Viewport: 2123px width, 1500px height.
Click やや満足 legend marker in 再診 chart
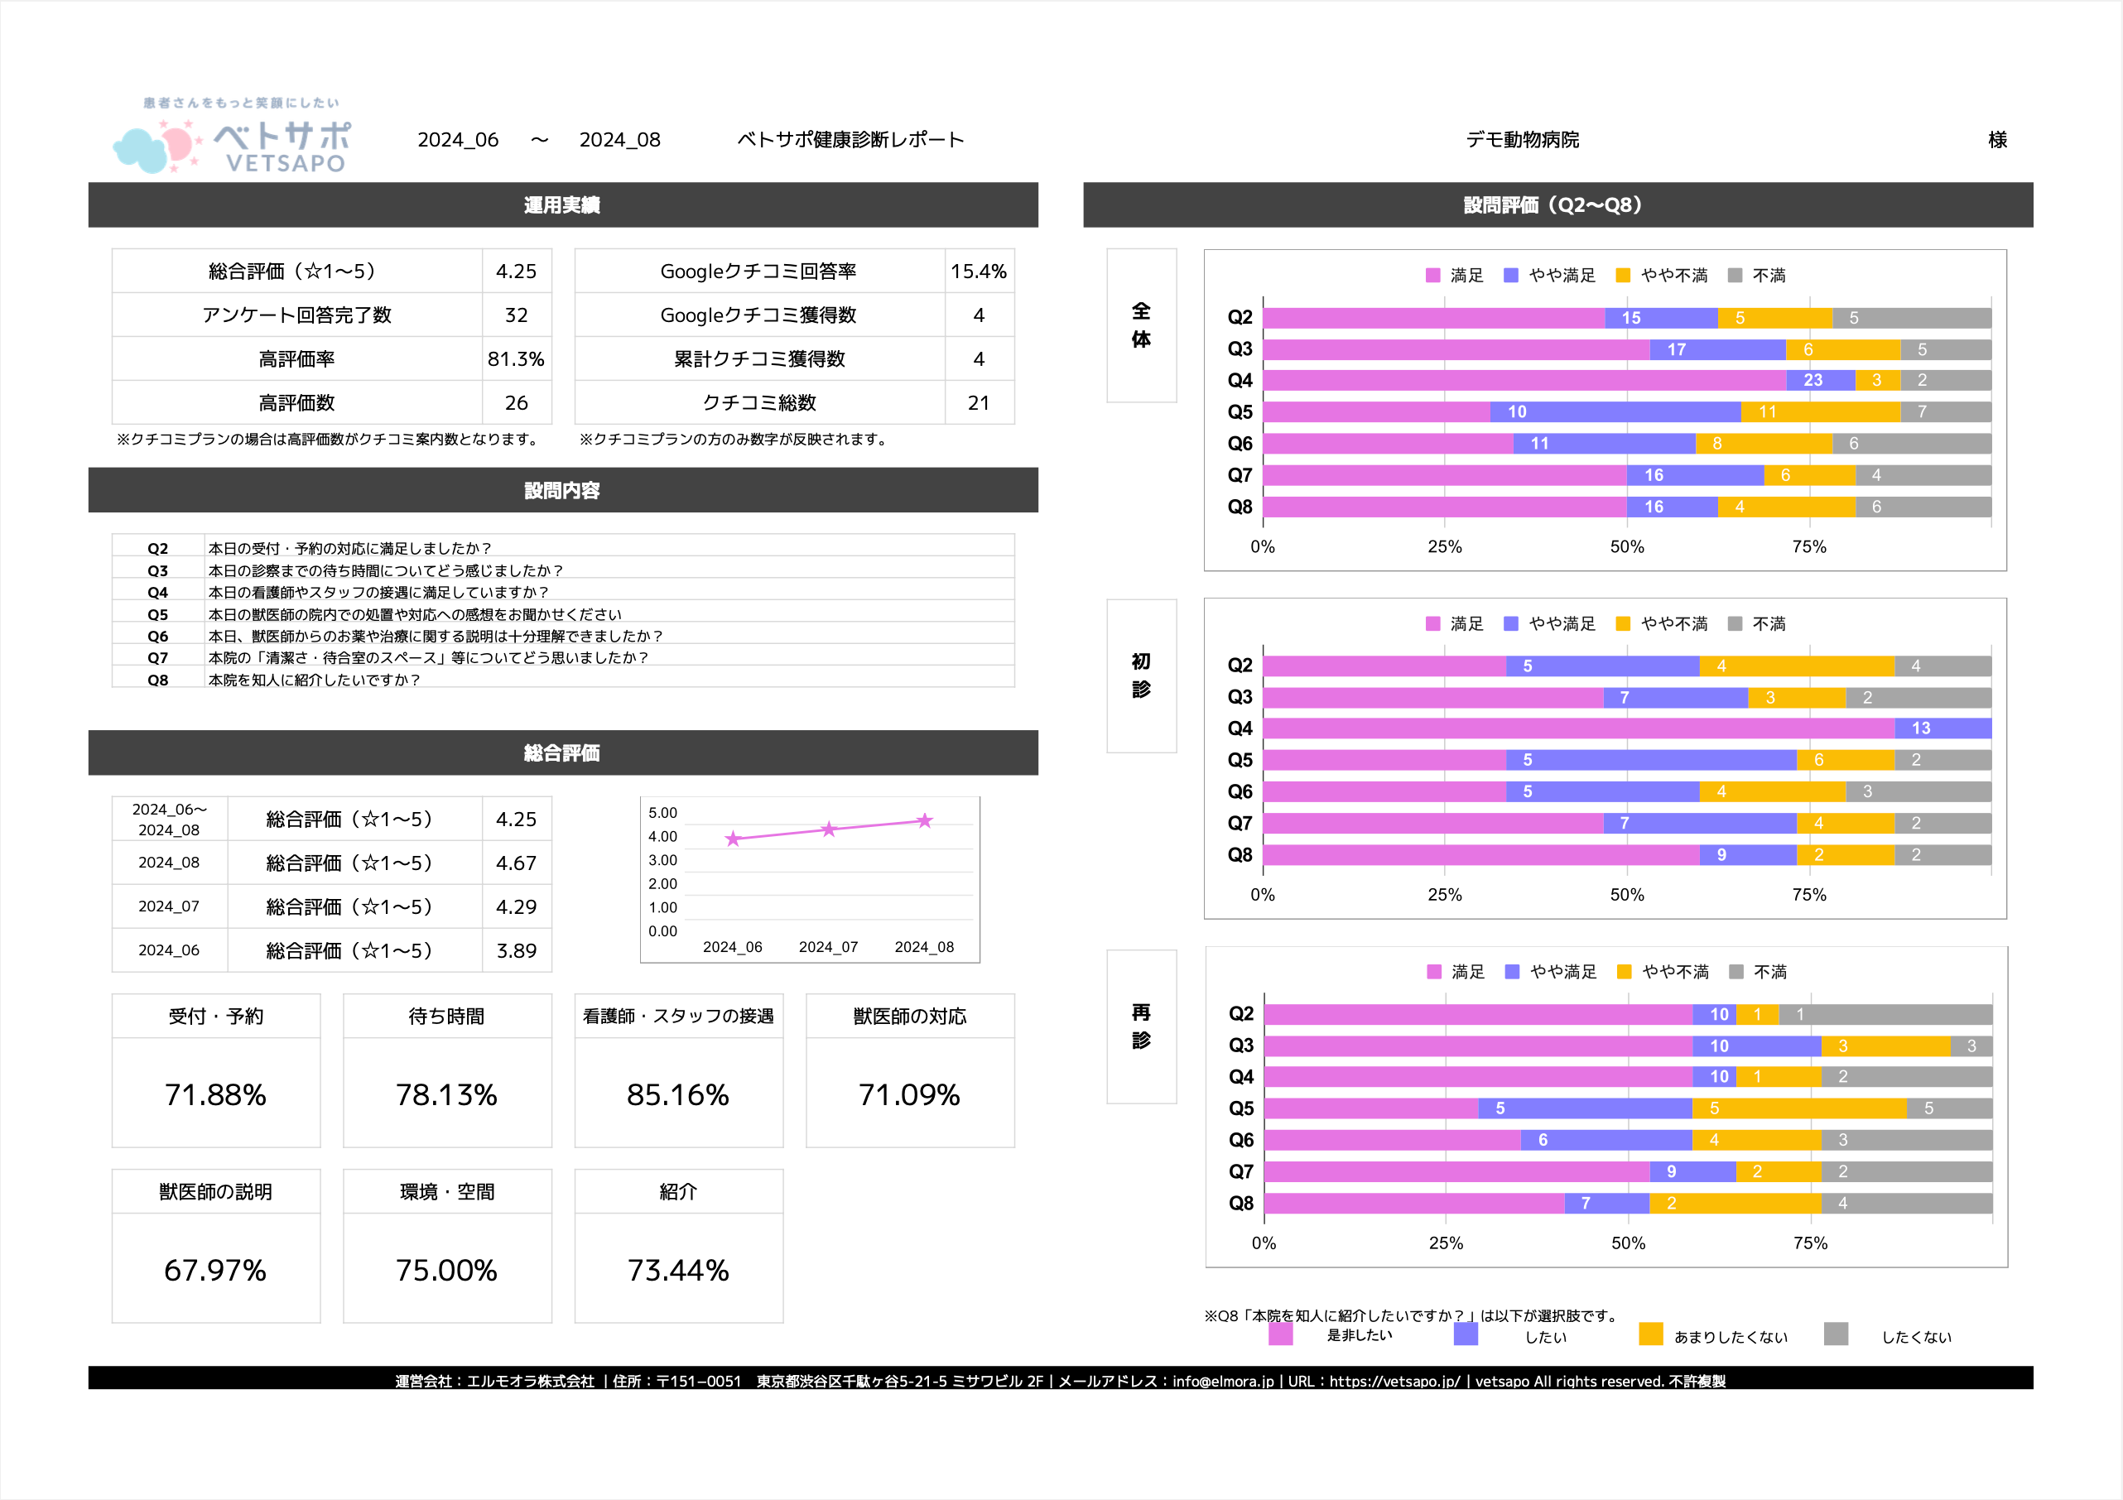1513,971
